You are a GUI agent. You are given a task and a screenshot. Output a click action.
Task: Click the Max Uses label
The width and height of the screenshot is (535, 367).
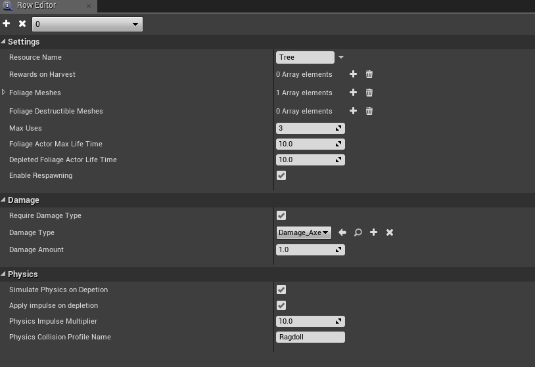tap(26, 128)
